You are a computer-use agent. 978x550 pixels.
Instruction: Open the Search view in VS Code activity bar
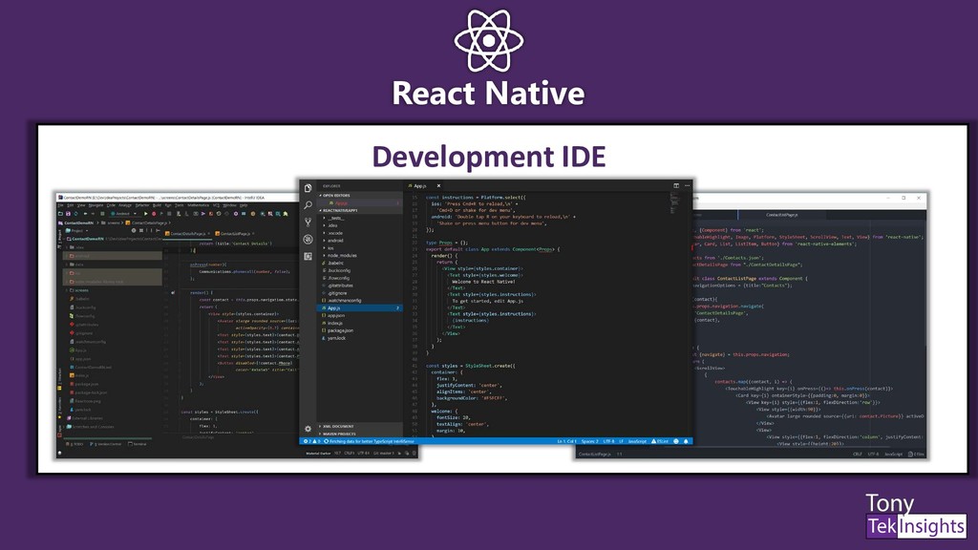[x=308, y=204]
